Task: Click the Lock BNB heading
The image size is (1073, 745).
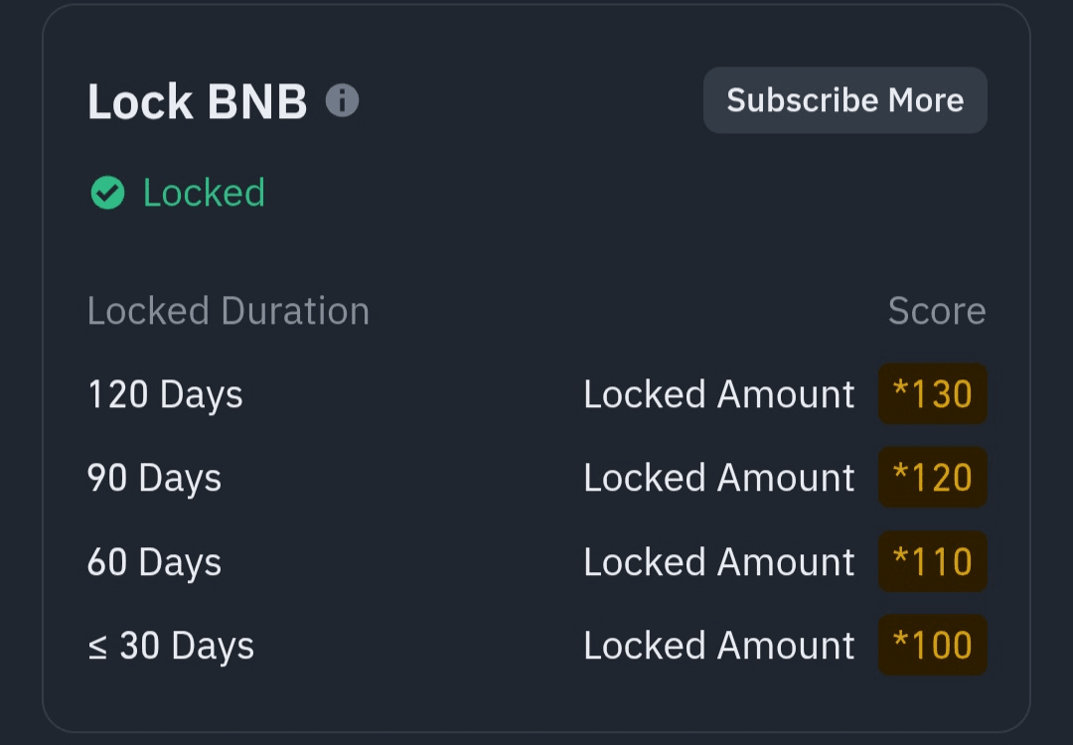Action: [197, 101]
